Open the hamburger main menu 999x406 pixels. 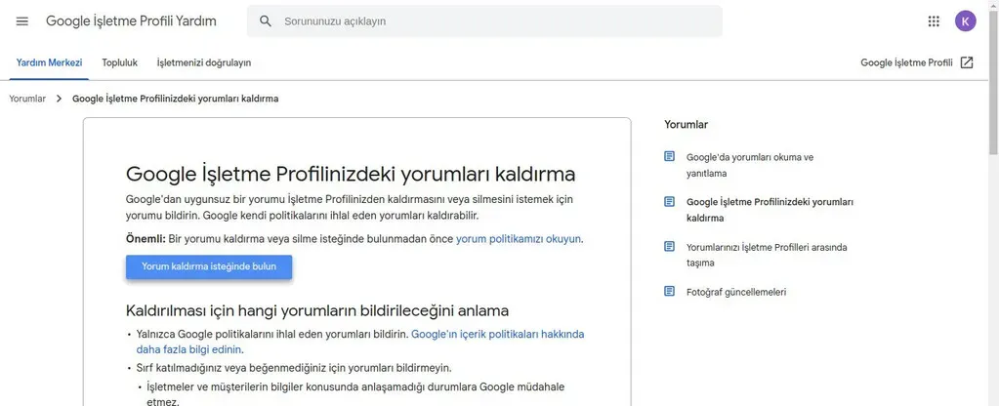pyautogui.click(x=22, y=21)
